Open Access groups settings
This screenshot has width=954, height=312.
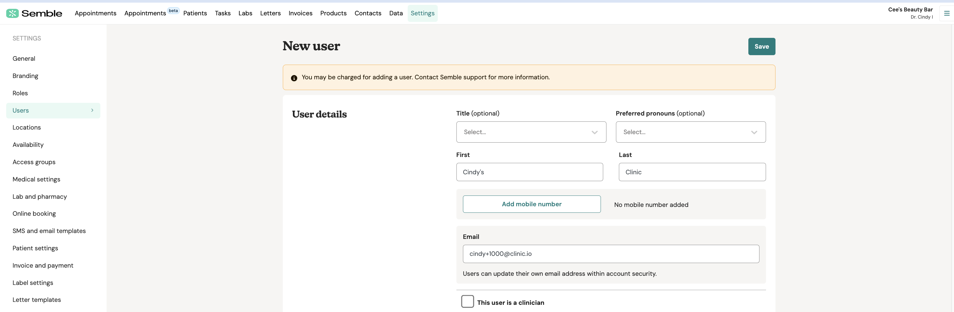coord(34,162)
